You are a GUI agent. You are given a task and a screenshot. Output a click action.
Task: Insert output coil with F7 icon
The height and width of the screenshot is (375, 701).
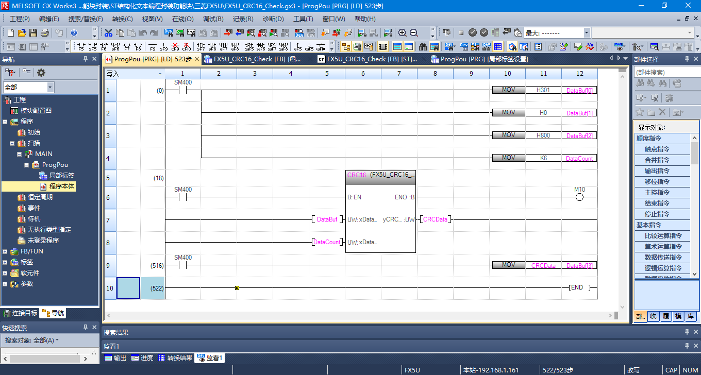pyautogui.click(x=127, y=46)
